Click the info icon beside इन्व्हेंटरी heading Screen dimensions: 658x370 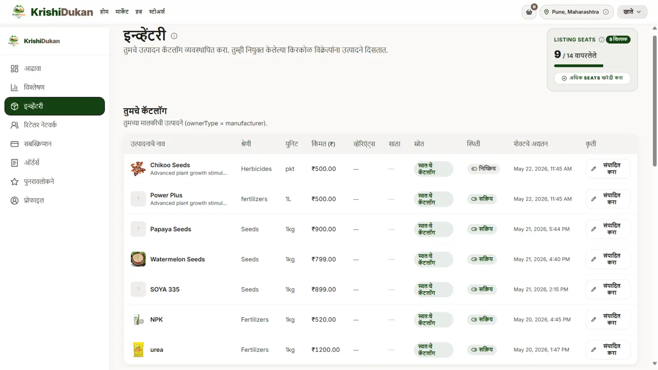pyautogui.click(x=174, y=36)
